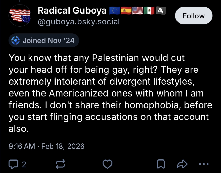Share the post via the arrow icon
This screenshot has width=221, height=173.
tap(182, 164)
